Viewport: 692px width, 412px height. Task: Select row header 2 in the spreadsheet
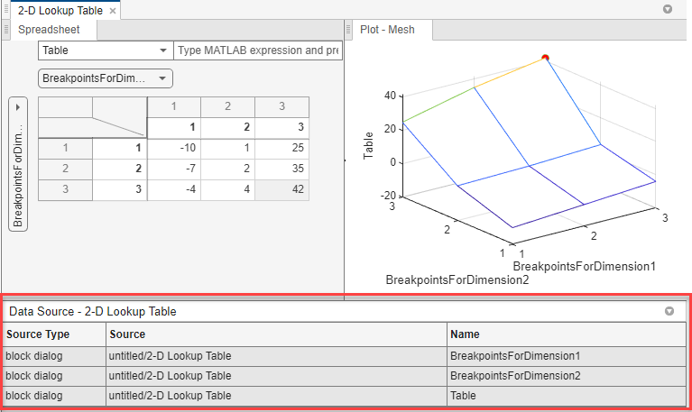pyautogui.click(x=65, y=169)
